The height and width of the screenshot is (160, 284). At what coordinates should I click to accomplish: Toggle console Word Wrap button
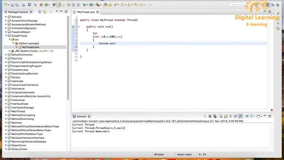pos(231,116)
